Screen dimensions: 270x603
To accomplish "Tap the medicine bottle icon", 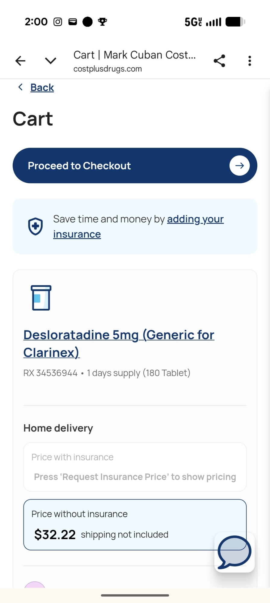I will tap(41, 298).
